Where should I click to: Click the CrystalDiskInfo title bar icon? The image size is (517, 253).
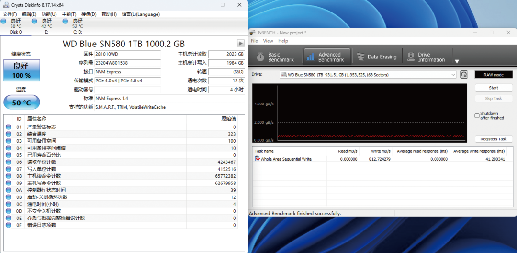pos(6,5)
